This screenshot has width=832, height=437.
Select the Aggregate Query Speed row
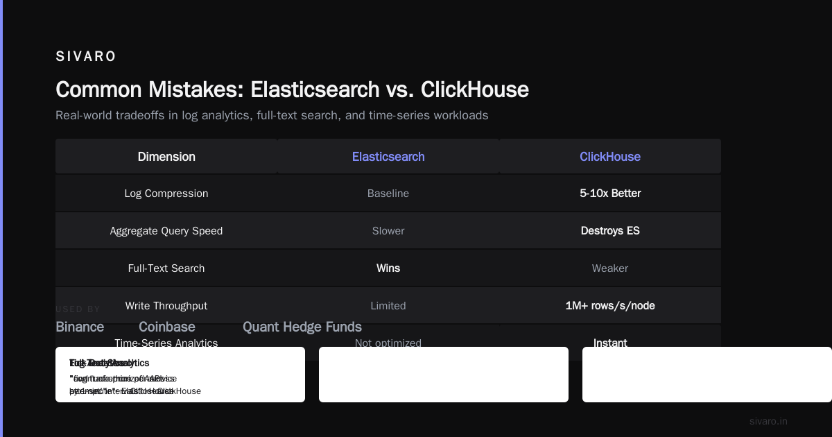[x=388, y=231]
